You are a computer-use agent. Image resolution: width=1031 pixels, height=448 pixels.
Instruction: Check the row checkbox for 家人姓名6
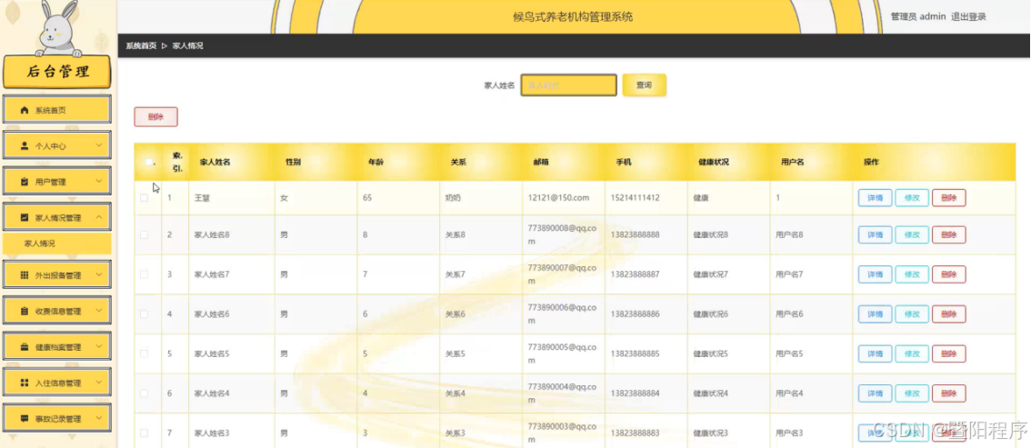(144, 314)
